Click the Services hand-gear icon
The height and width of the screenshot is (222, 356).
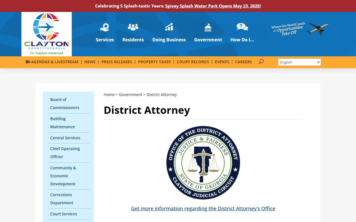pyautogui.click(x=105, y=27)
